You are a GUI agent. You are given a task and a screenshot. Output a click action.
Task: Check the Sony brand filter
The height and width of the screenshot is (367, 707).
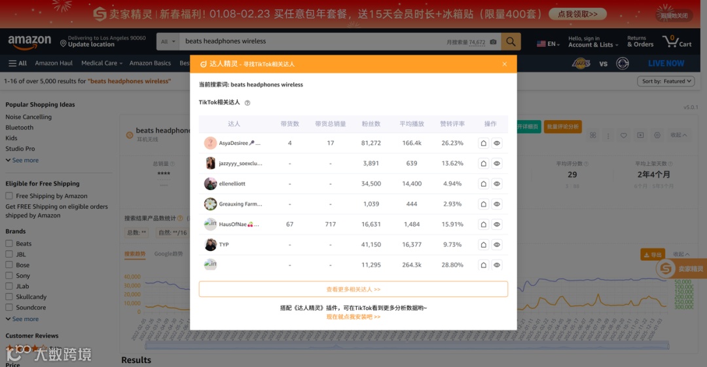(x=9, y=275)
